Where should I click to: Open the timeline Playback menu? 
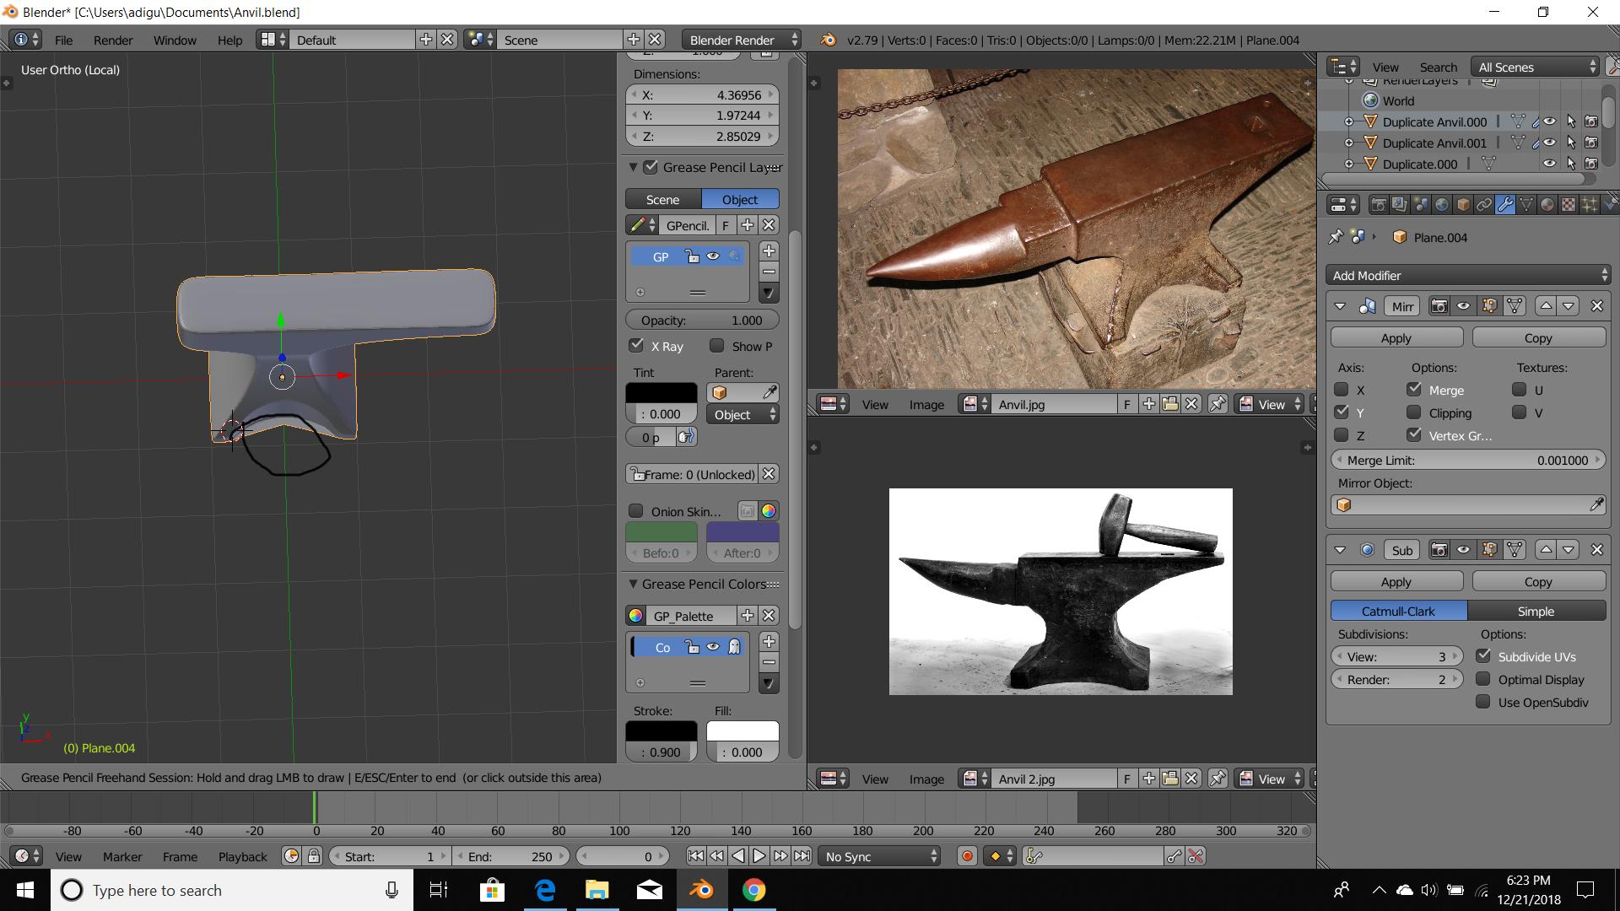click(243, 856)
